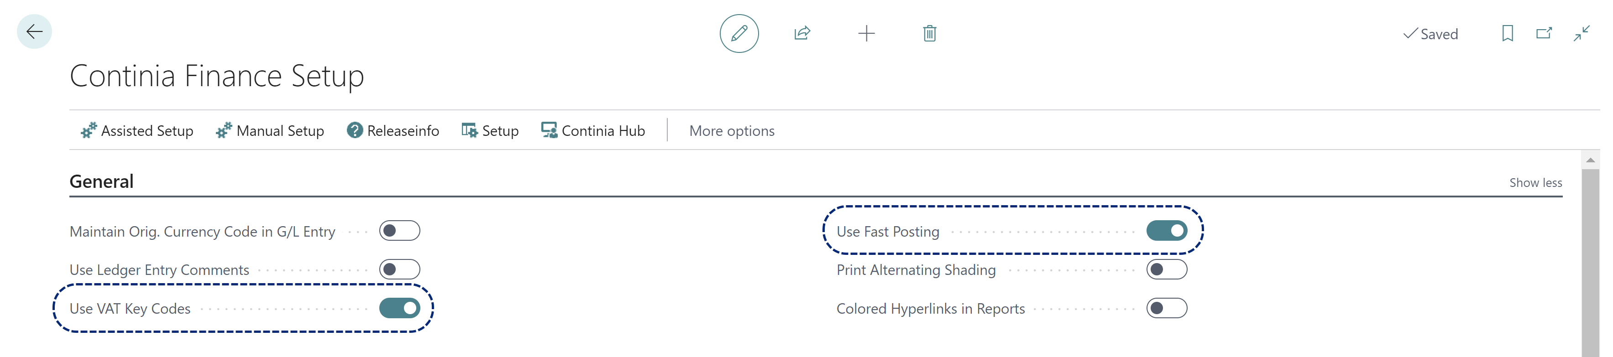Delete record with the trash icon
The image size is (1613, 357).
point(929,33)
